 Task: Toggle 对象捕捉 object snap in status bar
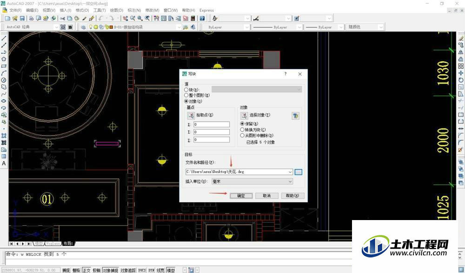coord(110,270)
